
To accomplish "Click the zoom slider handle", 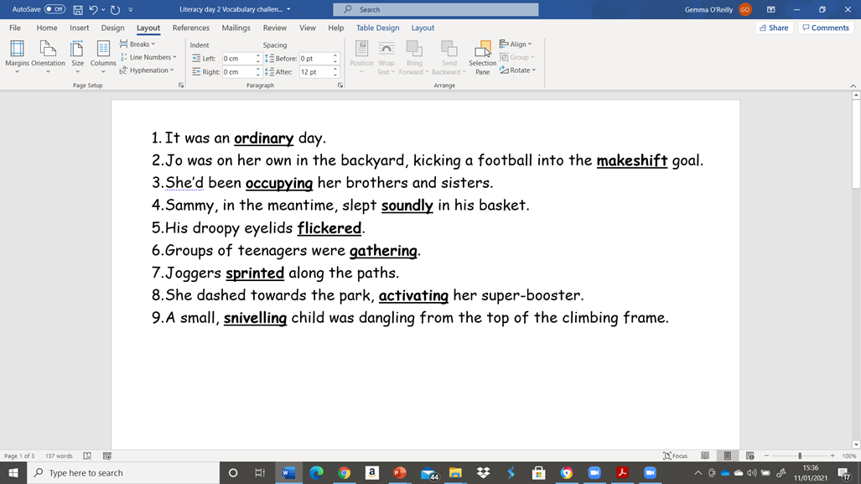I will point(800,456).
